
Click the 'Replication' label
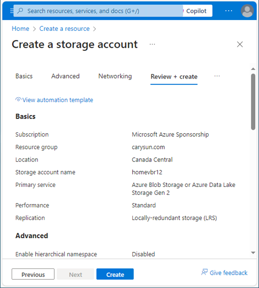click(30, 218)
